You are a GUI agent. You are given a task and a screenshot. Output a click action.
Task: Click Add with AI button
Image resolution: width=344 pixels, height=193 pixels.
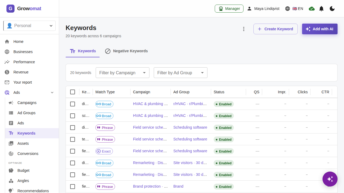(320, 29)
